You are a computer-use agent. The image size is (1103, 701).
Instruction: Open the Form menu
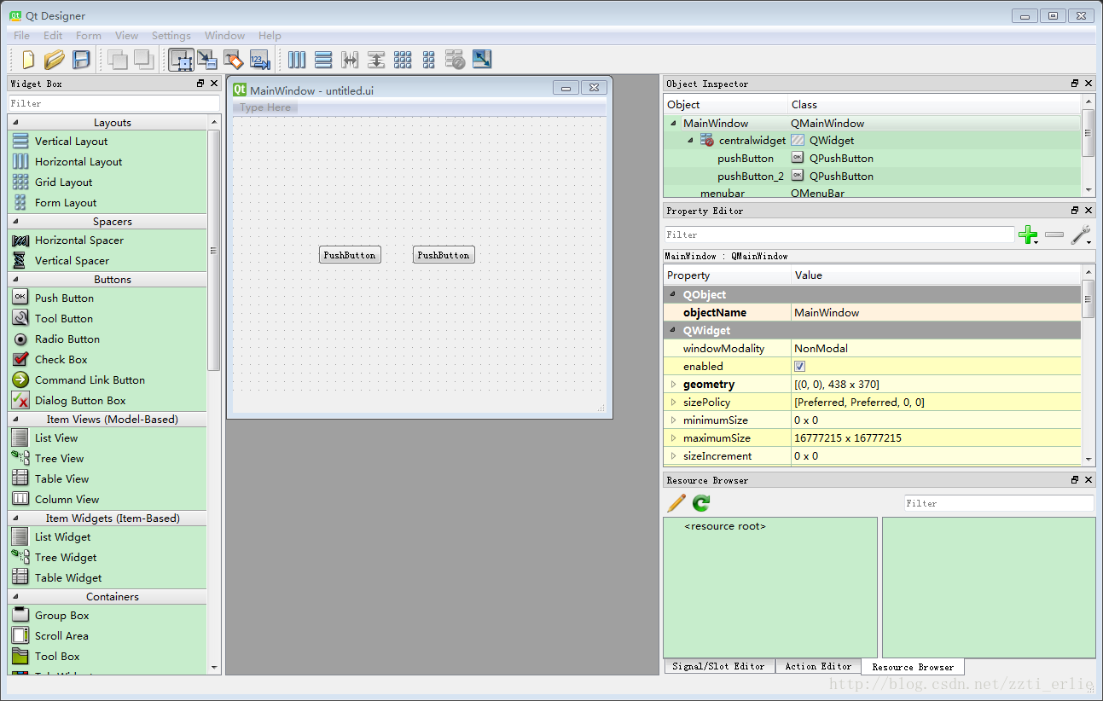pos(88,36)
